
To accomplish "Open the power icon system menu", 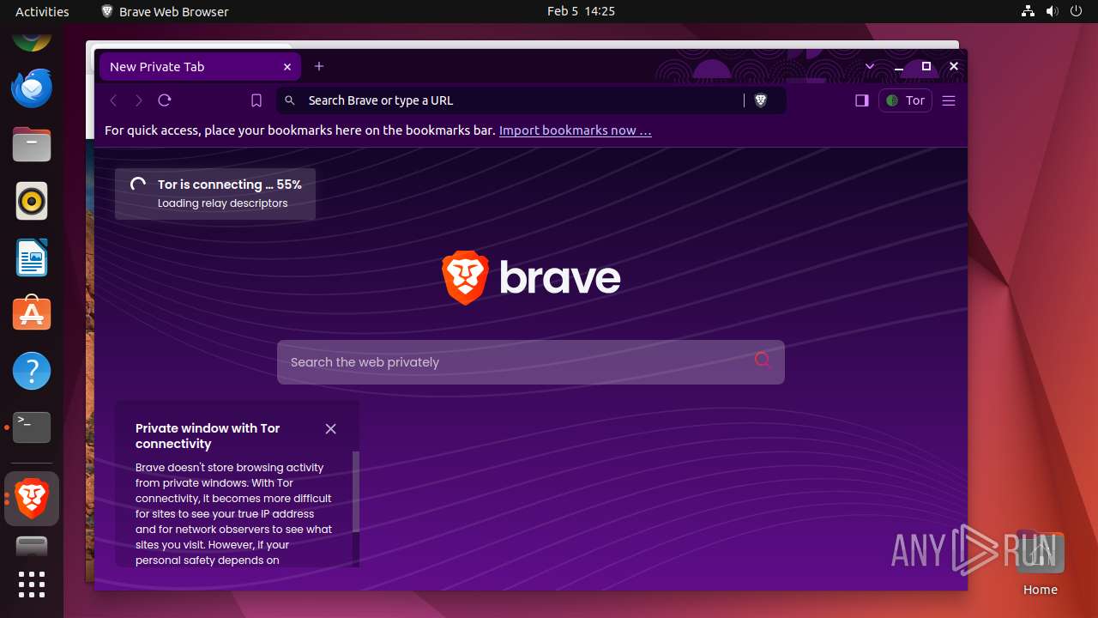I will point(1077,11).
